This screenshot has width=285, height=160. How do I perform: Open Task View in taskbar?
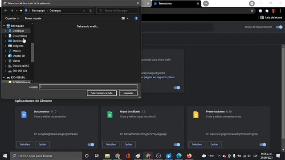click(97, 156)
